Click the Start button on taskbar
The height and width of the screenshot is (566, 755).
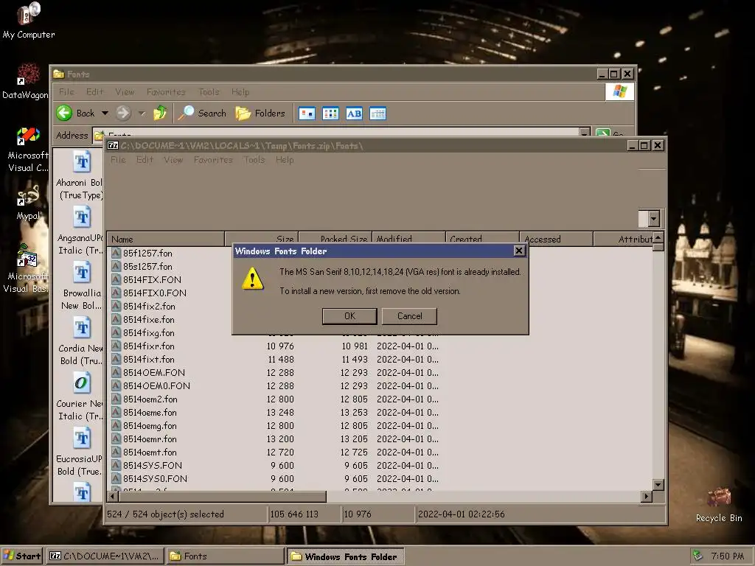(x=22, y=556)
